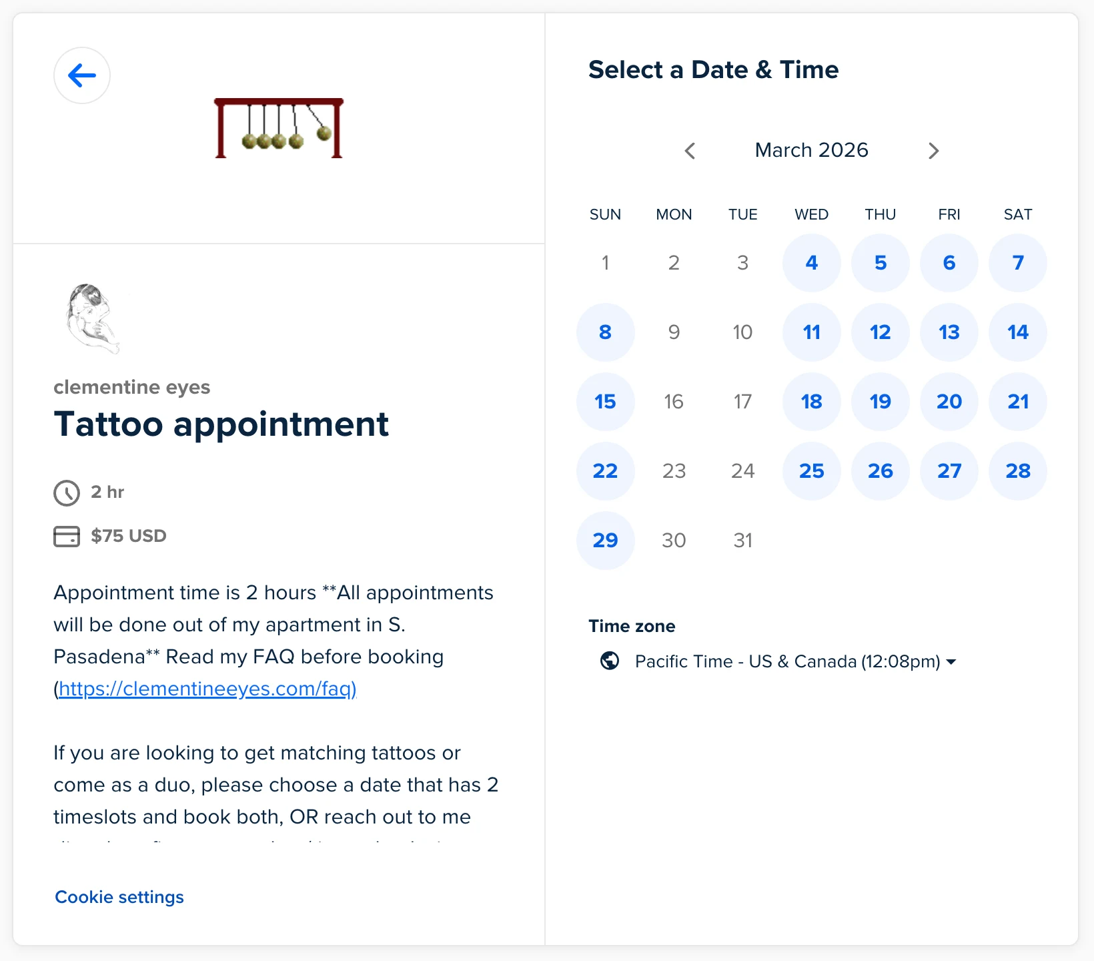This screenshot has height=961, width=1094.
Task: Expand Pacific Time options via the caret
Action: (x=952, y=661)
